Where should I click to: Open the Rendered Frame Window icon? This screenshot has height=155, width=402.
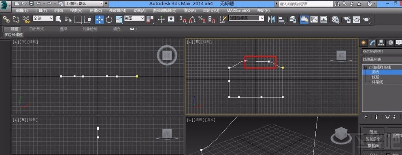pos(357,19)
